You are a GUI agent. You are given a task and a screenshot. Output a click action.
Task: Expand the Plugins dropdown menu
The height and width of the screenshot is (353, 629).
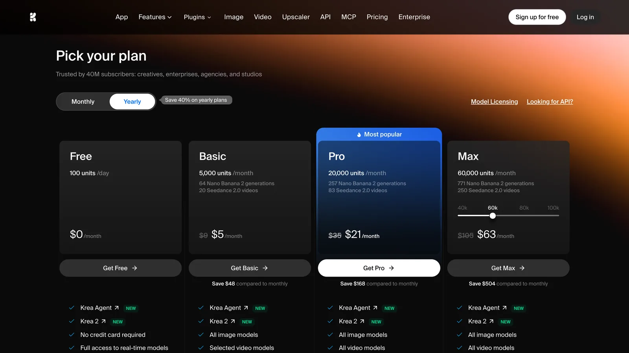point(198,17)
